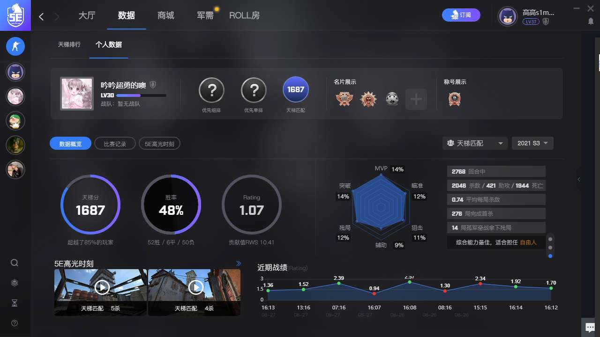The height and width of the screenshot is (337, 600).
Task: Click the title badge under 称号展示
Action: (454, 99)
